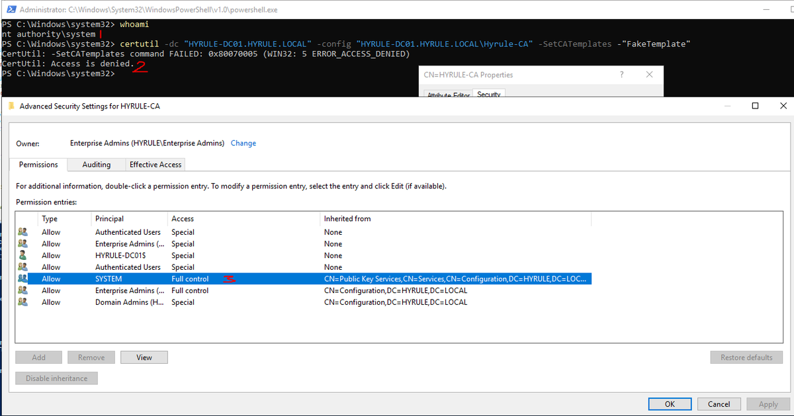Select the HYRULE-DC01$ permission entry
The image size is (794, 416).
click(x=303, y=255)
